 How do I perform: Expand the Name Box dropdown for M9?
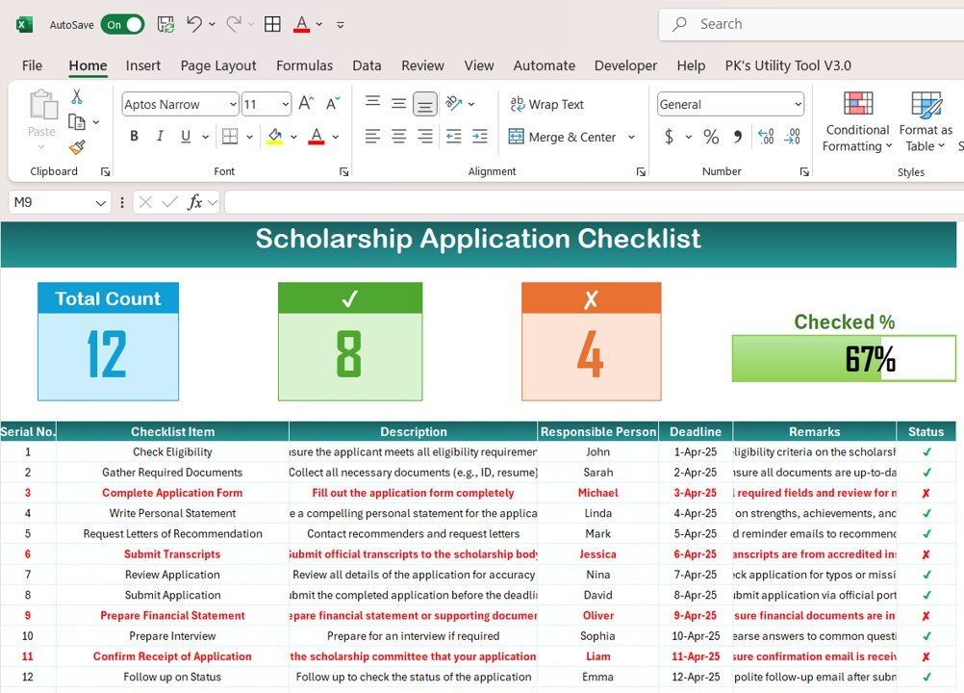tap(101, 202)
